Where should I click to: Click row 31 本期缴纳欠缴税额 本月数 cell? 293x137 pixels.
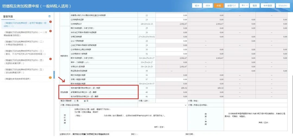pyautogui.click(x=171, y=54)
